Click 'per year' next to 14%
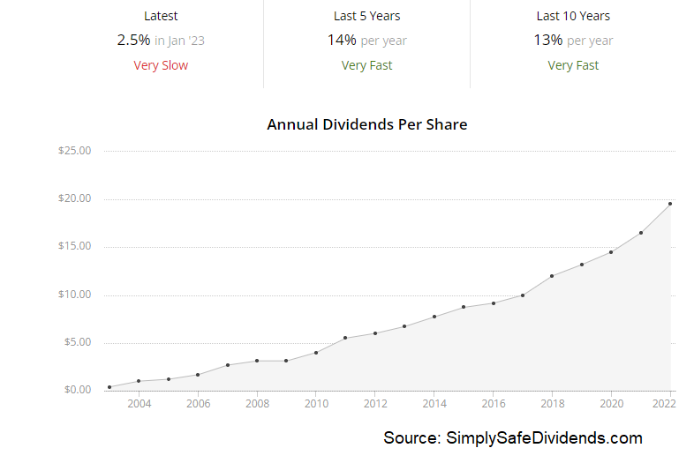This screenshot has width=694, height=463. tap(383, 41)
